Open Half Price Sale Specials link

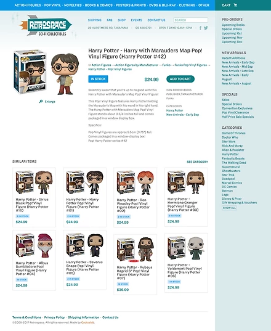238,116
